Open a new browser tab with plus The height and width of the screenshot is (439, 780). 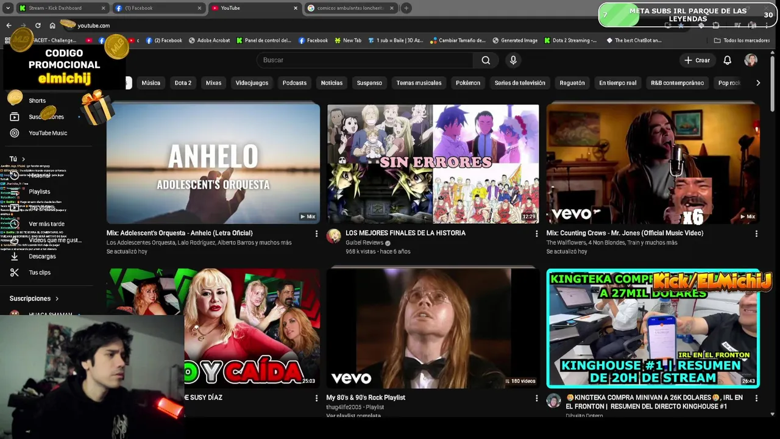click(406, 8)
